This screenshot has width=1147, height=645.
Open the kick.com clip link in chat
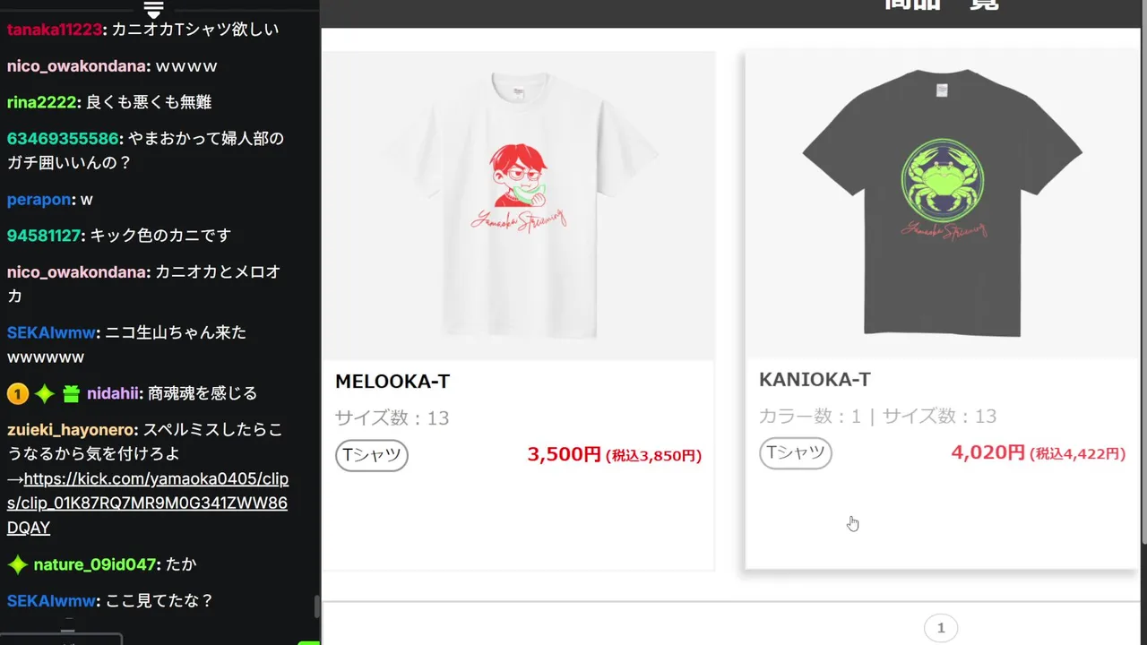click(x=148, y=503)
